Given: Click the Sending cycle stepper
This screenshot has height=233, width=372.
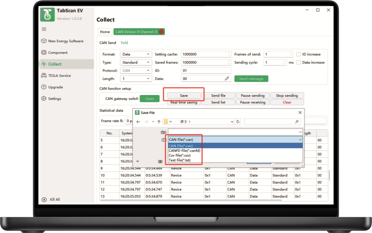Looking at the screenshot, I should (x=285, y=62).
